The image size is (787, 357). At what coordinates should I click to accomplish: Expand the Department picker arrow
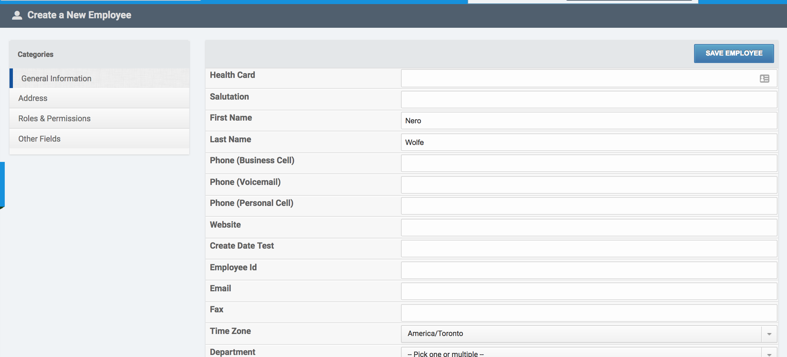(x=769, y=353)
